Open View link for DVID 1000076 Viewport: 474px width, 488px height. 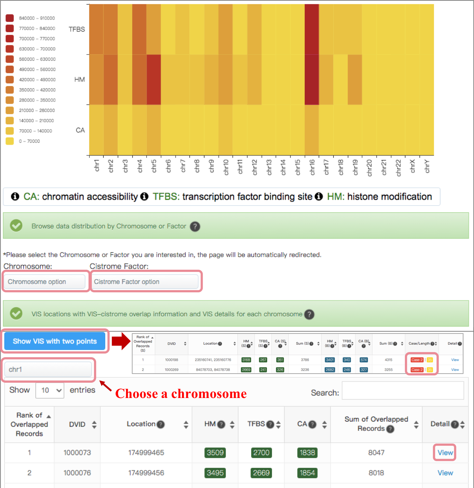pyautogui.click(x=445, y=473)
